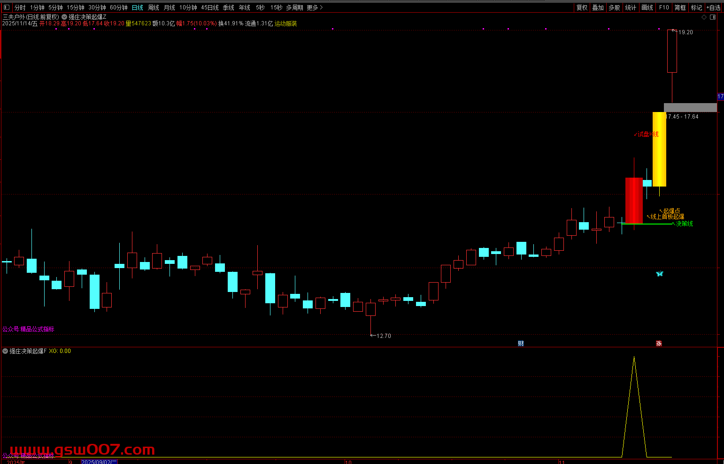Click the 叠加 overlay button
This screenshot has width=724, height=464.
pyautogui.click(x=598, y=7)
